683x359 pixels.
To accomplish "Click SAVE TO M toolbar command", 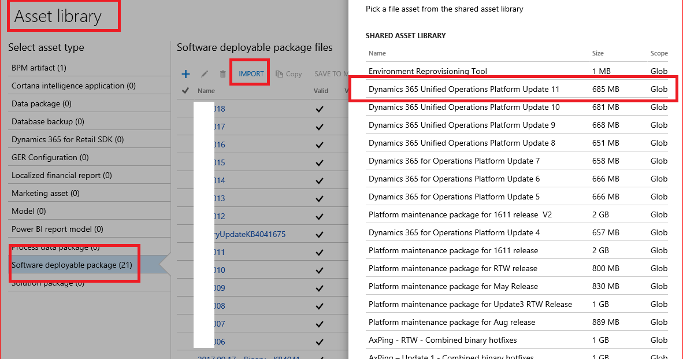I will [331, 73].
